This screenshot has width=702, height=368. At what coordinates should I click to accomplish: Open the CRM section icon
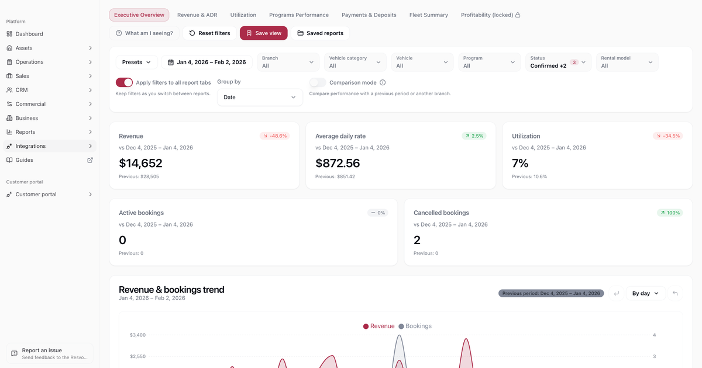point(8,90)
